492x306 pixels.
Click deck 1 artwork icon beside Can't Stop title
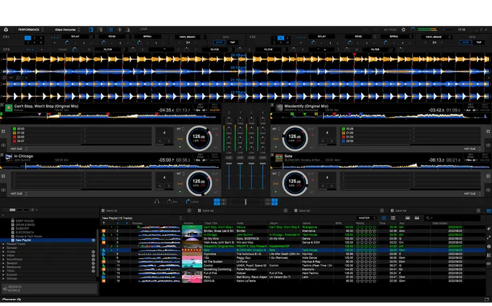[x=9, y=107]
